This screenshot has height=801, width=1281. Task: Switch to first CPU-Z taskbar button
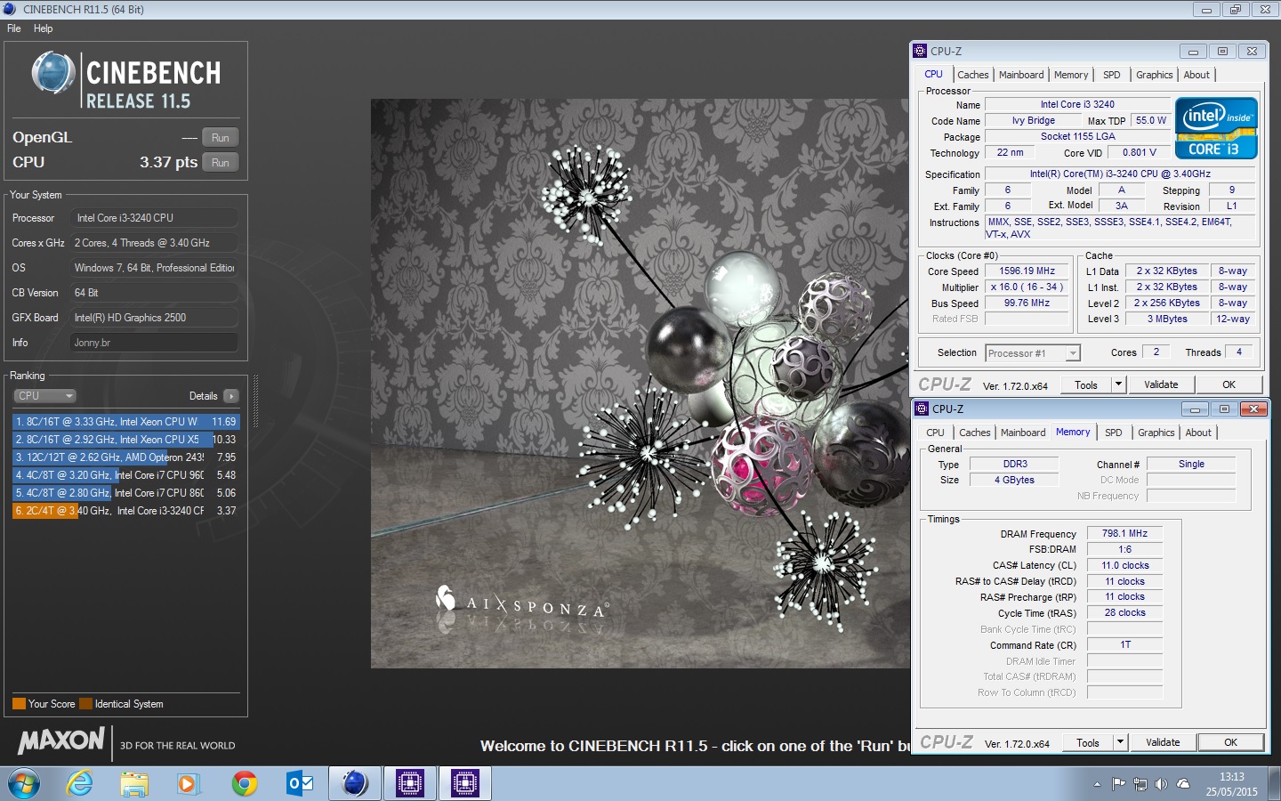click(x=410, y=784)
